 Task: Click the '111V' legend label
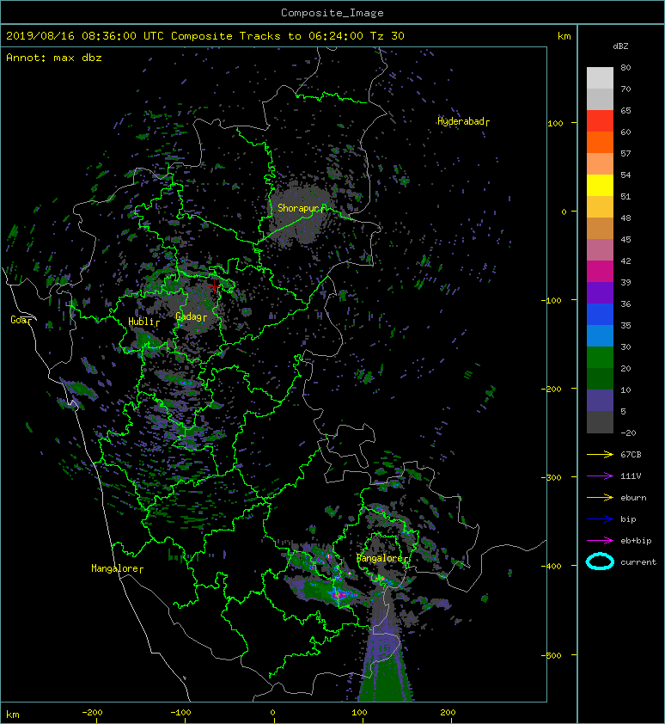click(x=631, y=476)
